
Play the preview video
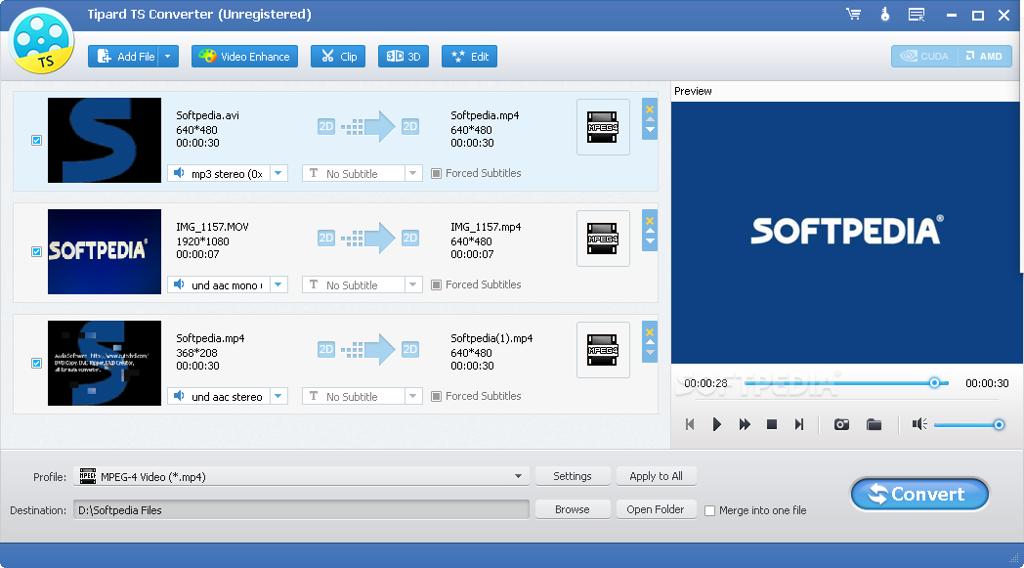tap(716, 424)
